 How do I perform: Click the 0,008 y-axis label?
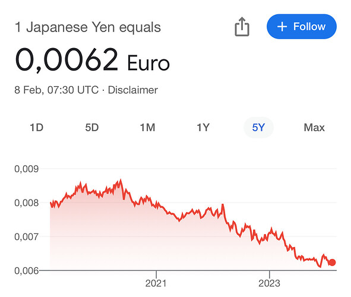pos(26,203)
